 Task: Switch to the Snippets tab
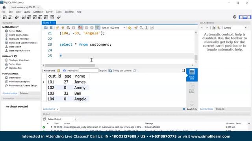tap(220, 109)
